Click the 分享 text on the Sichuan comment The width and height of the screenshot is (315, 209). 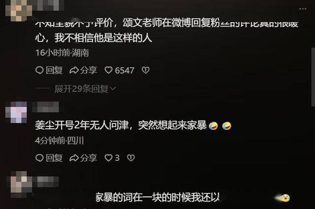point(89,158)
